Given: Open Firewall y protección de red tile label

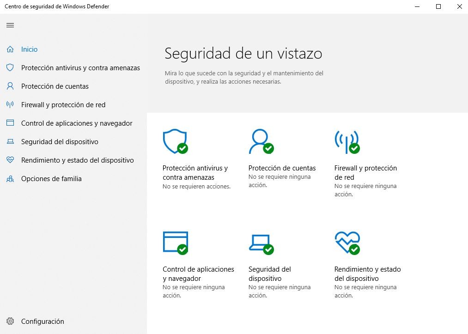Looking at the screenshot, I should pyautogui.click(x=365, y=173).
